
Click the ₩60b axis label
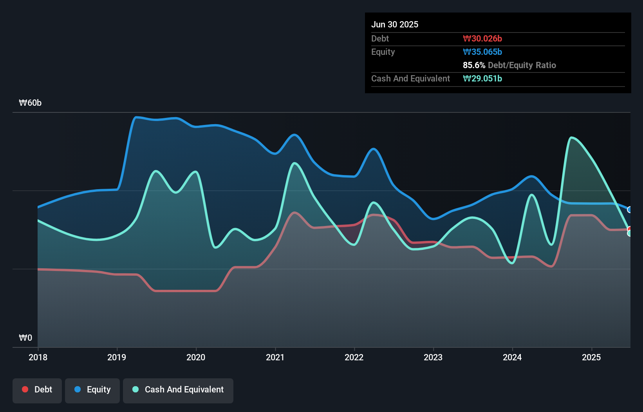coord(31,103)
